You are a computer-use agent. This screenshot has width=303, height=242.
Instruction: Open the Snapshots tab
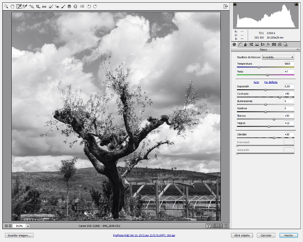click(286, 44)
